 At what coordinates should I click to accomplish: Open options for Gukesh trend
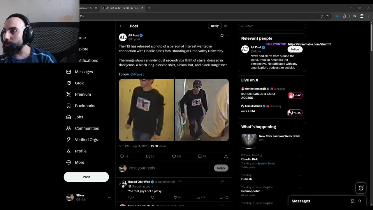(301, 176)
